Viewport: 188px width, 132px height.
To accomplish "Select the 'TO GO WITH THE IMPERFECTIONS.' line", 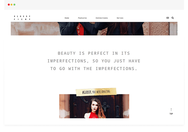I will point(94,69).
